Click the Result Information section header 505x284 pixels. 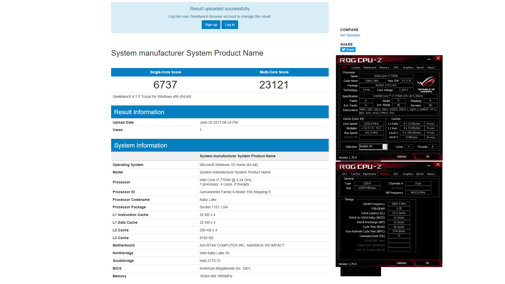point(220,112)
